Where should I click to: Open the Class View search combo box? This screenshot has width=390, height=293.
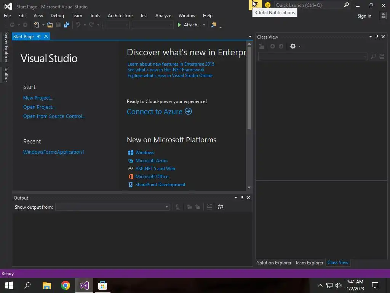point(313,56)
